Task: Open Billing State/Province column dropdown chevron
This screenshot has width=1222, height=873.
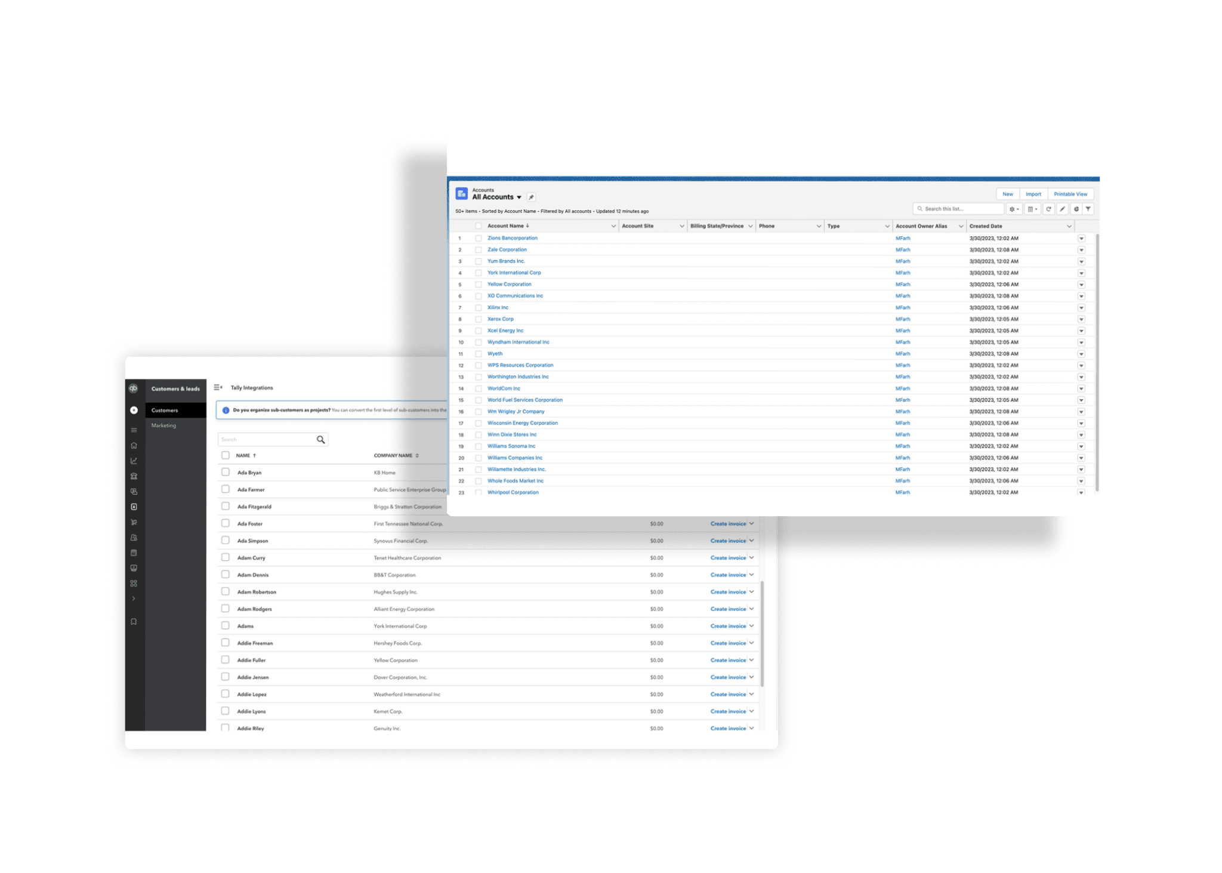Action: point(750,226)
